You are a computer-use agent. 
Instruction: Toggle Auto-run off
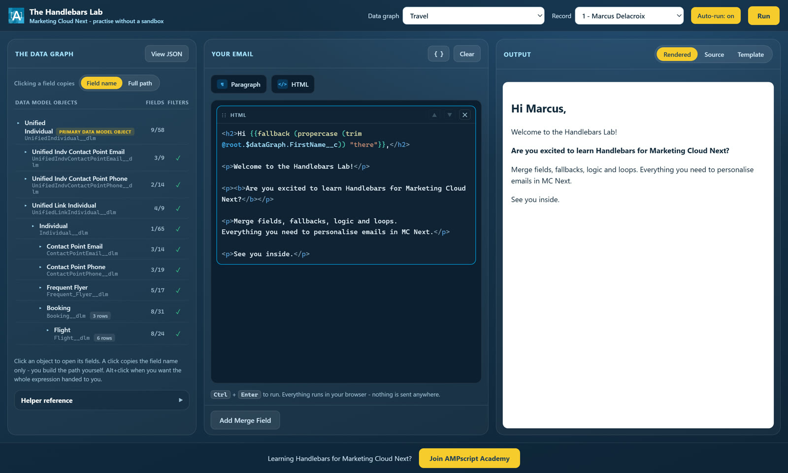[716, 16]
